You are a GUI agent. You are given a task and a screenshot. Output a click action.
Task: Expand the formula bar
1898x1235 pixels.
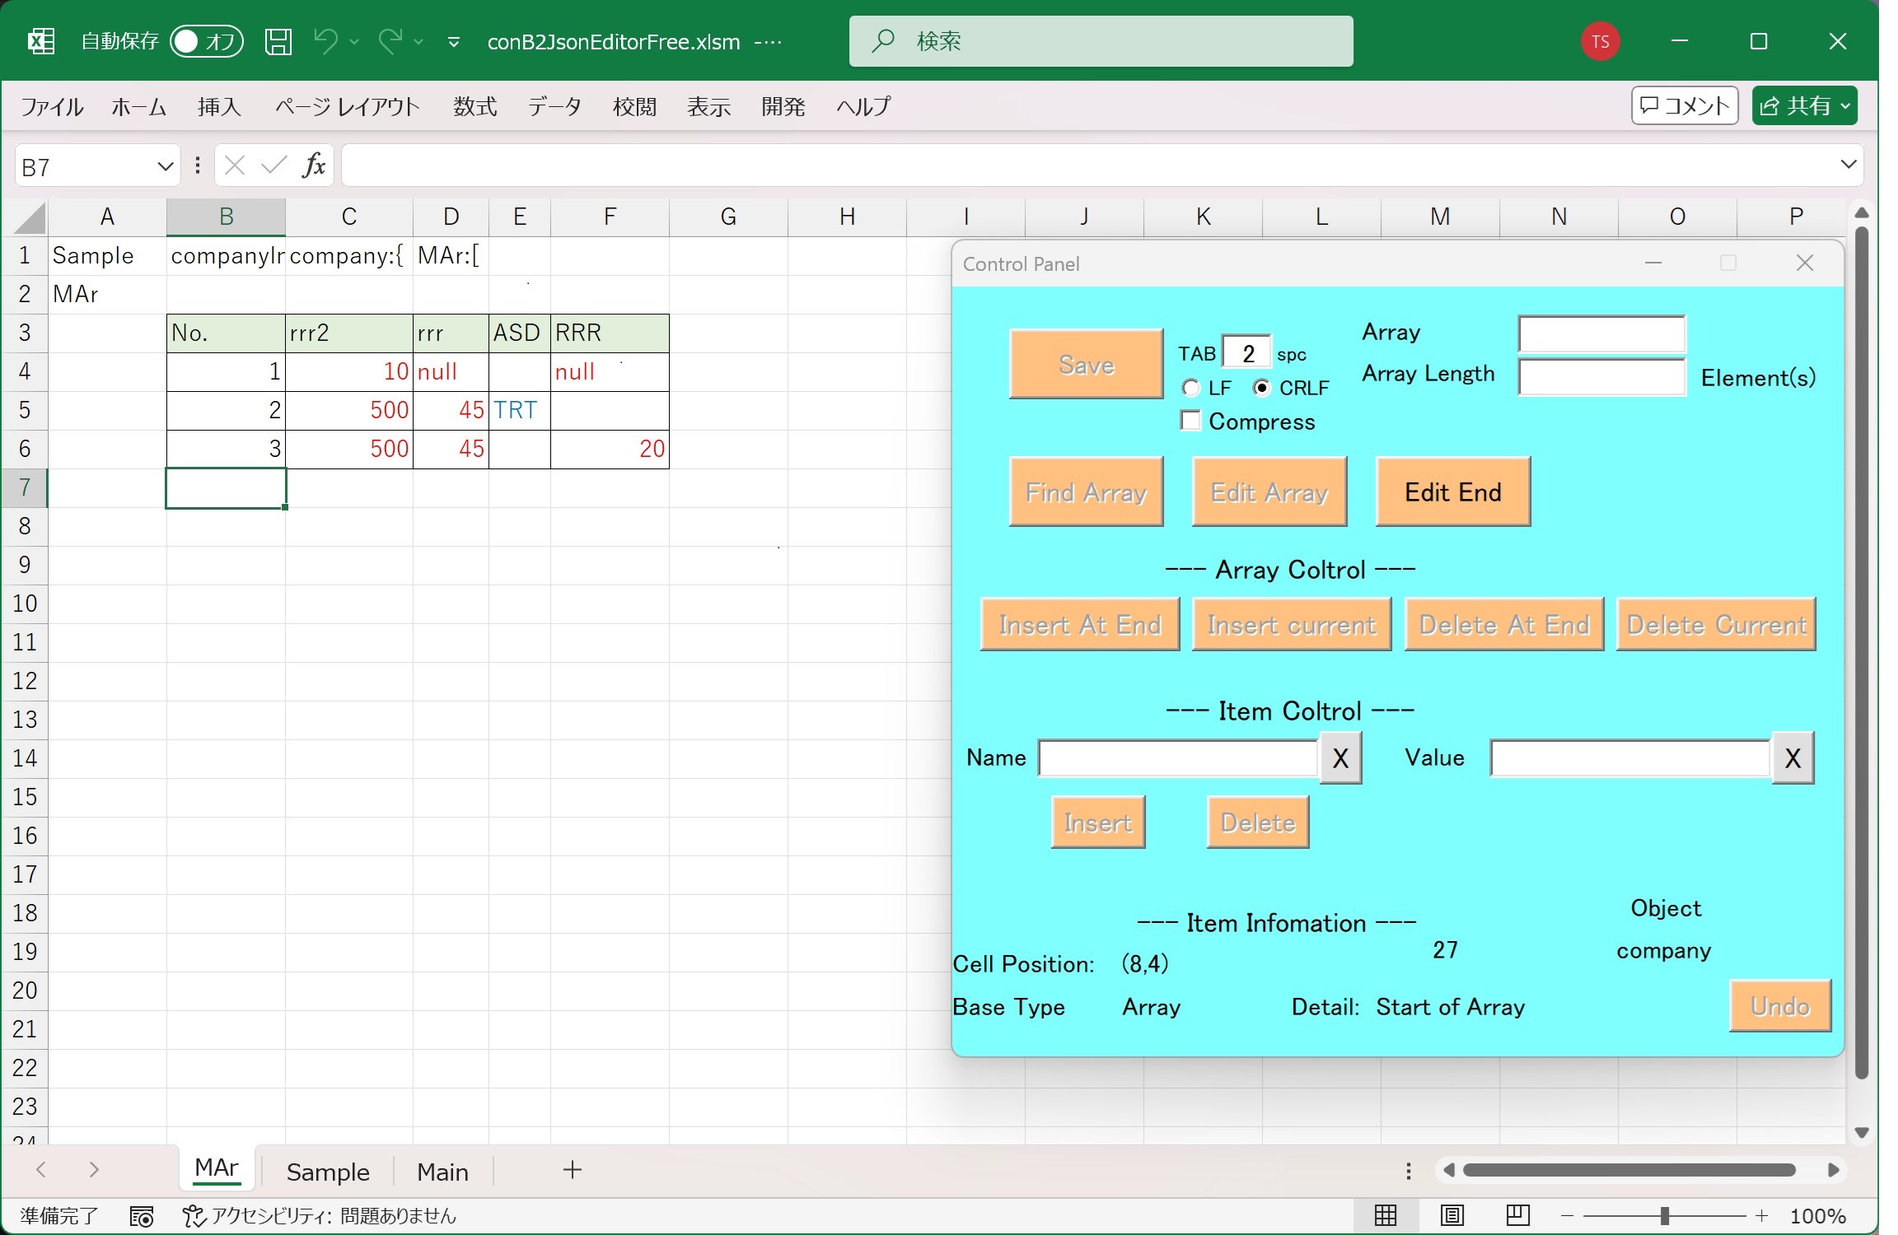1848,165
